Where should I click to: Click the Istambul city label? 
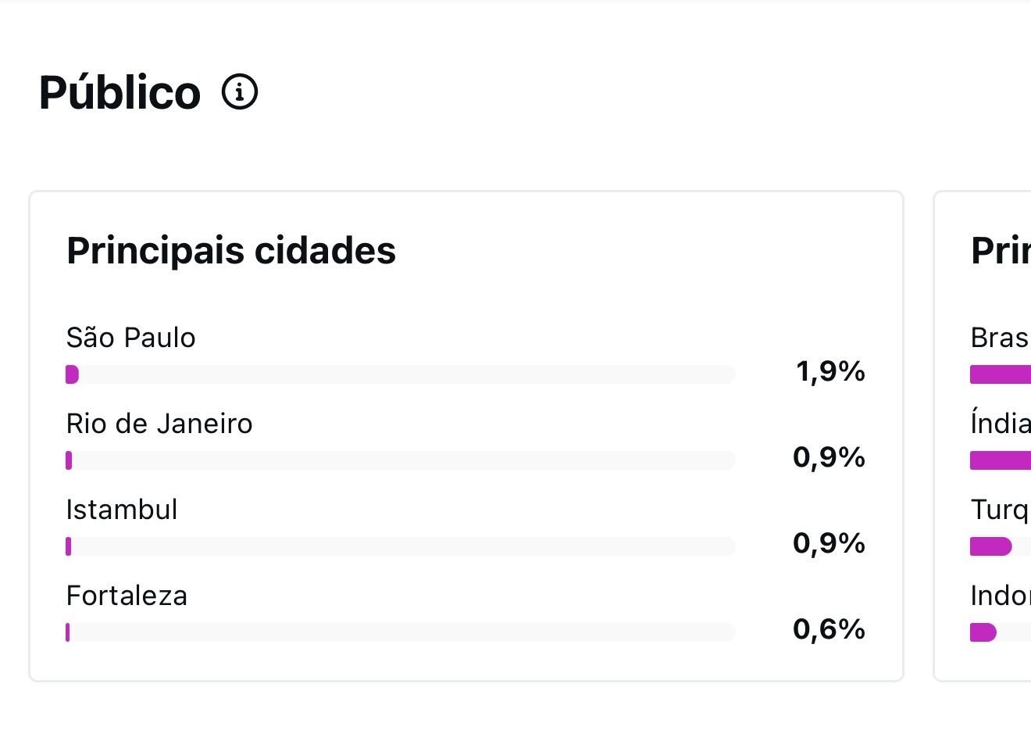pyautogui.click(x=122, y=510)
